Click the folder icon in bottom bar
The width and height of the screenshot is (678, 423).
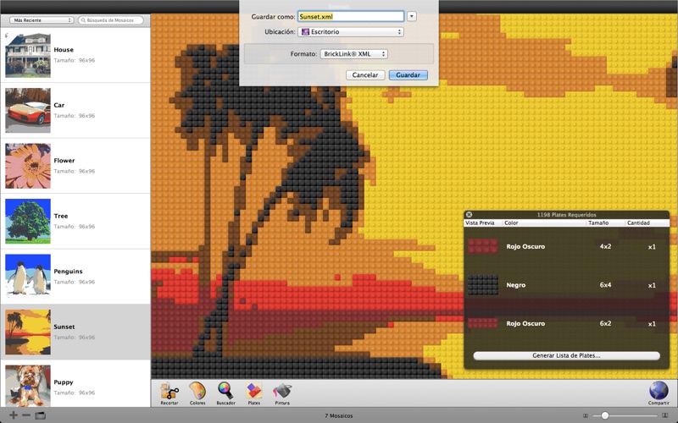(40, 415)
